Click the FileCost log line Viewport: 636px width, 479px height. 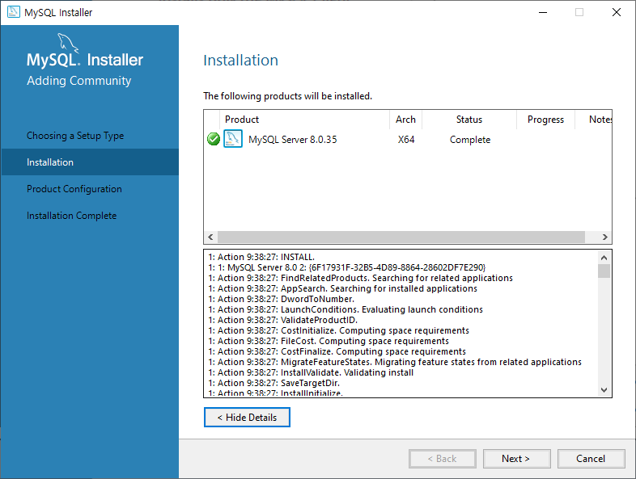tap(329, 342)
